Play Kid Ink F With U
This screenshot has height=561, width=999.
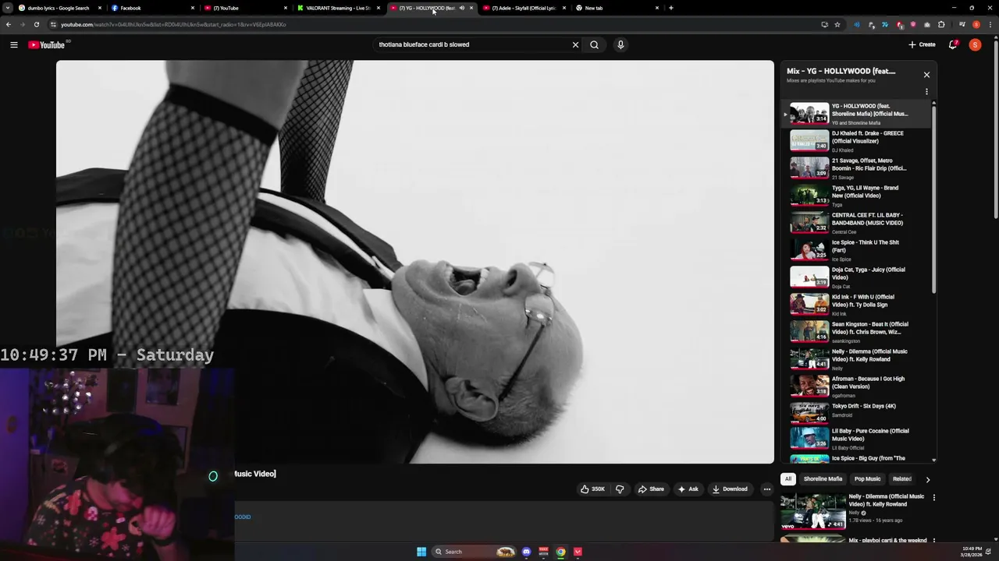pos(857,305)
